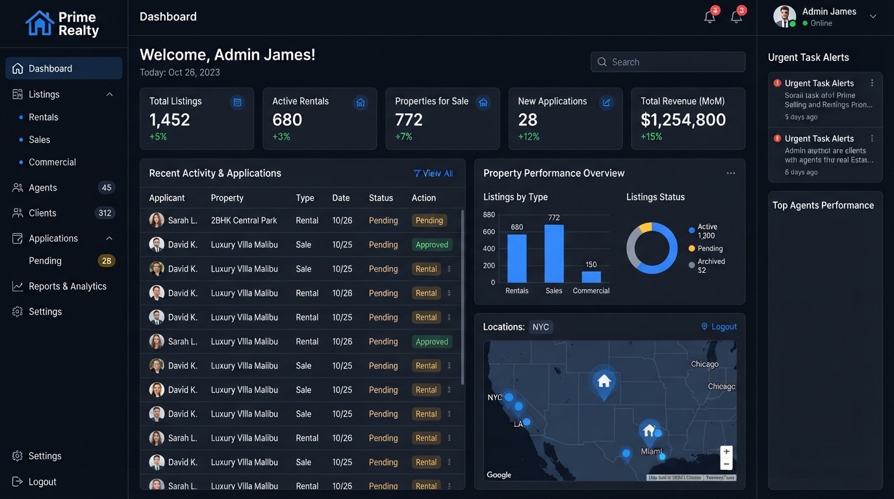Click the large house marker in map center
This screenshot has width=894, height=499.
point(604,382)
